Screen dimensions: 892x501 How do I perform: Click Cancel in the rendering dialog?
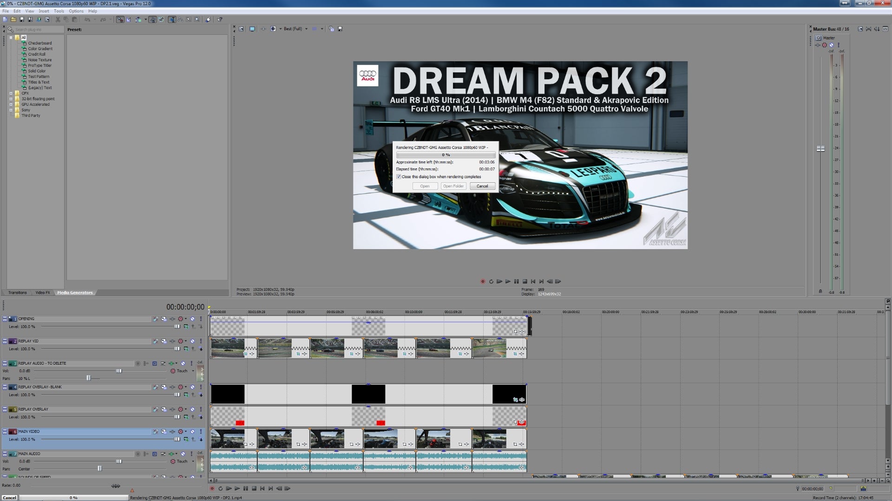482,186
